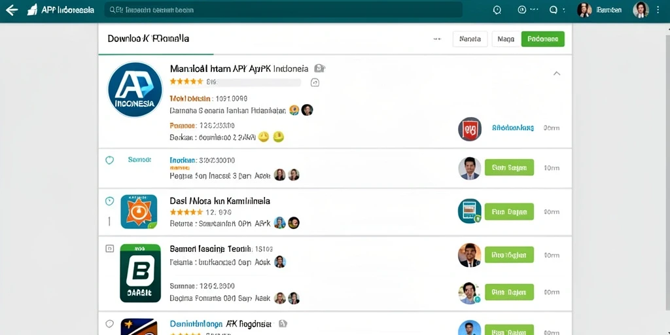Open the AP Indonesia round logo
Image resolution: width=670 pixels, height=335 pixels.
point(135,90)
